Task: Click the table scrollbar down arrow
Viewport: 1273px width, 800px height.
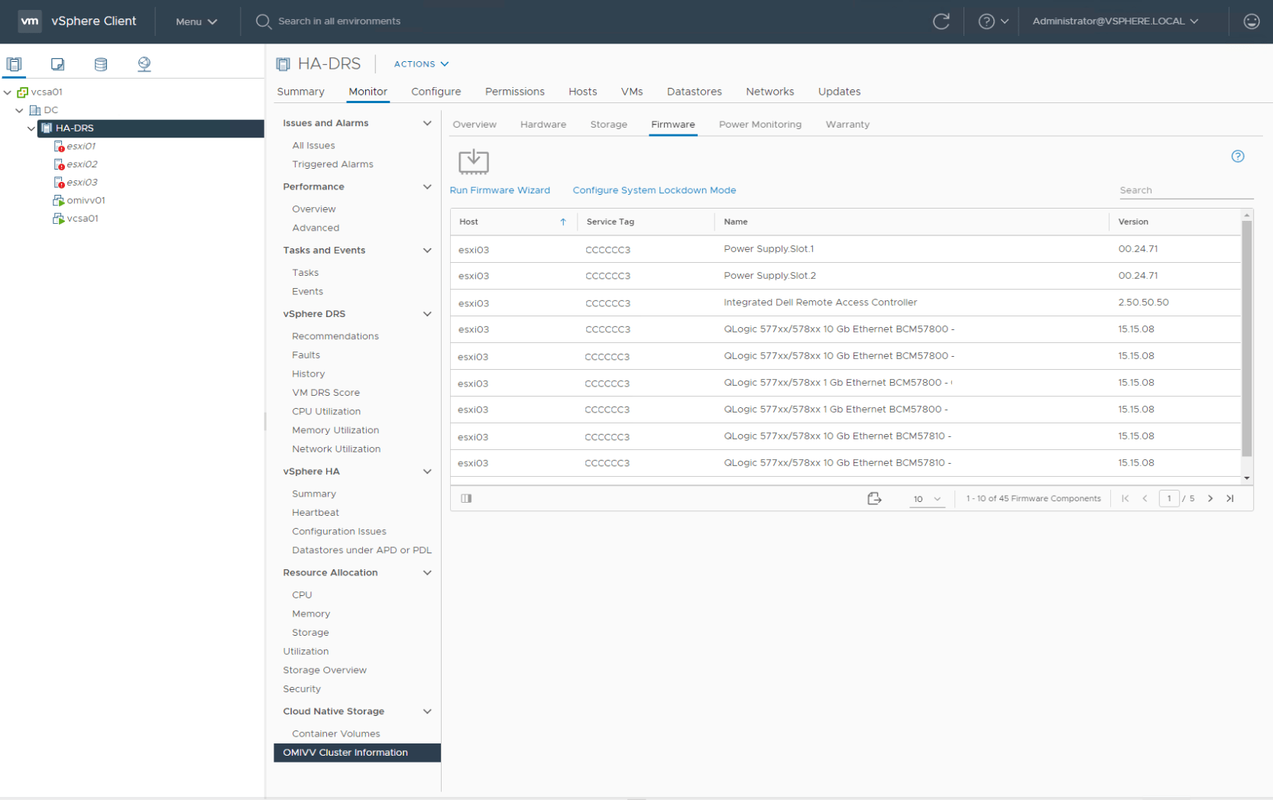Action: [x=1247, y=478]
